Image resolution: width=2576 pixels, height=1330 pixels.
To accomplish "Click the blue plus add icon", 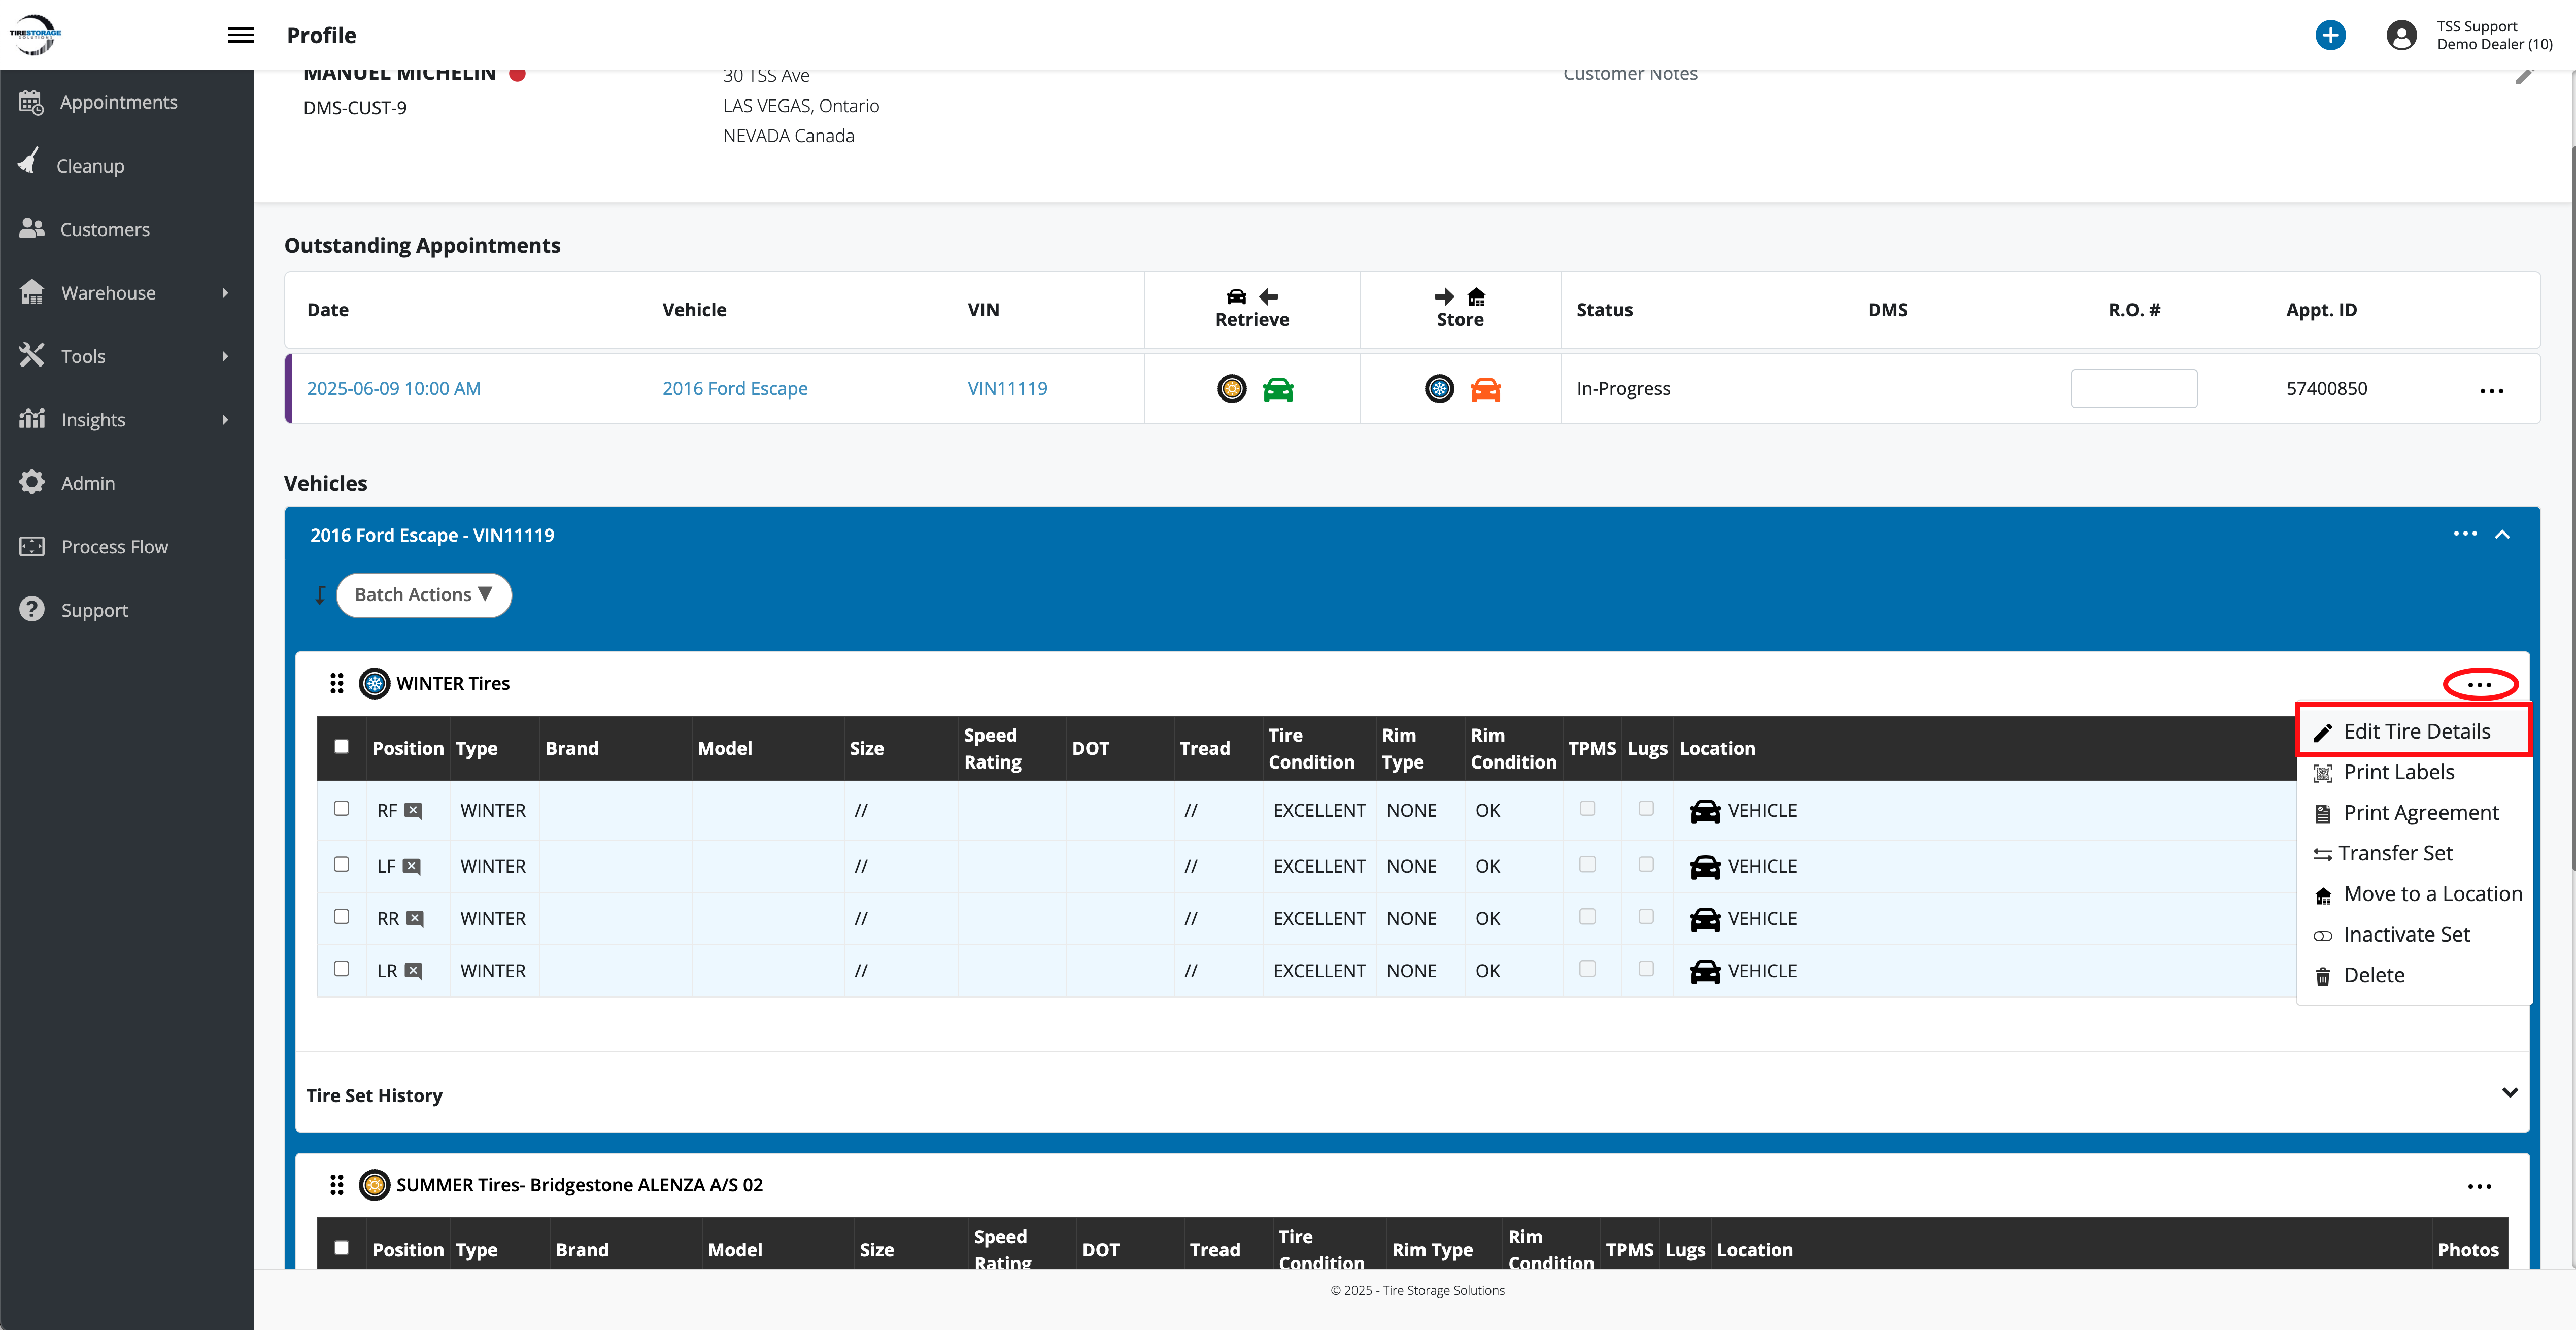I will [x=2329, y=35].
